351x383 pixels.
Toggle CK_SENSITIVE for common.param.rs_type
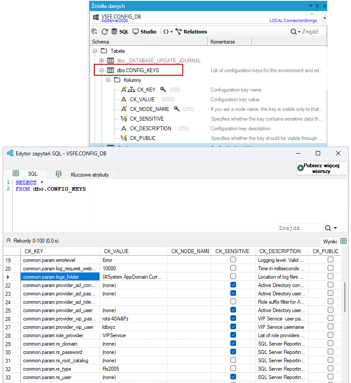(233, 368)
